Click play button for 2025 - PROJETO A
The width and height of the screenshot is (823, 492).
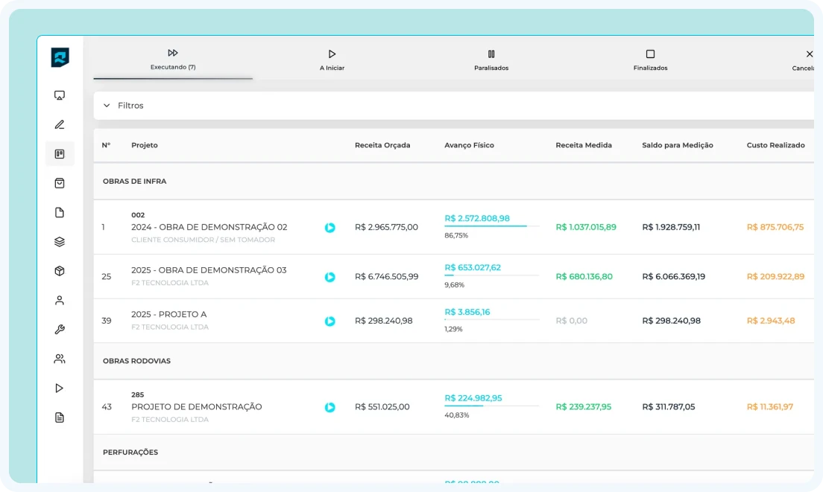click(329, 322)
